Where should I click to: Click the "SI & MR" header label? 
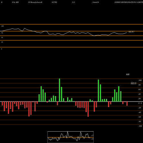(x=15, y=2)
